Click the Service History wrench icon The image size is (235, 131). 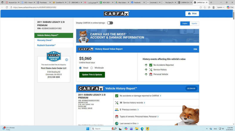[151, 70]
